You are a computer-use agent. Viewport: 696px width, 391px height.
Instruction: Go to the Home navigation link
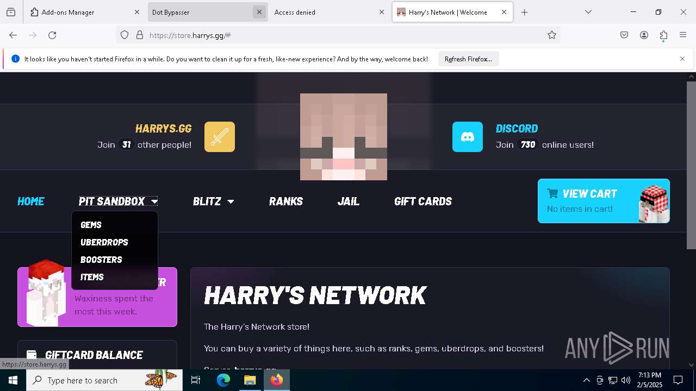(31, 201)
